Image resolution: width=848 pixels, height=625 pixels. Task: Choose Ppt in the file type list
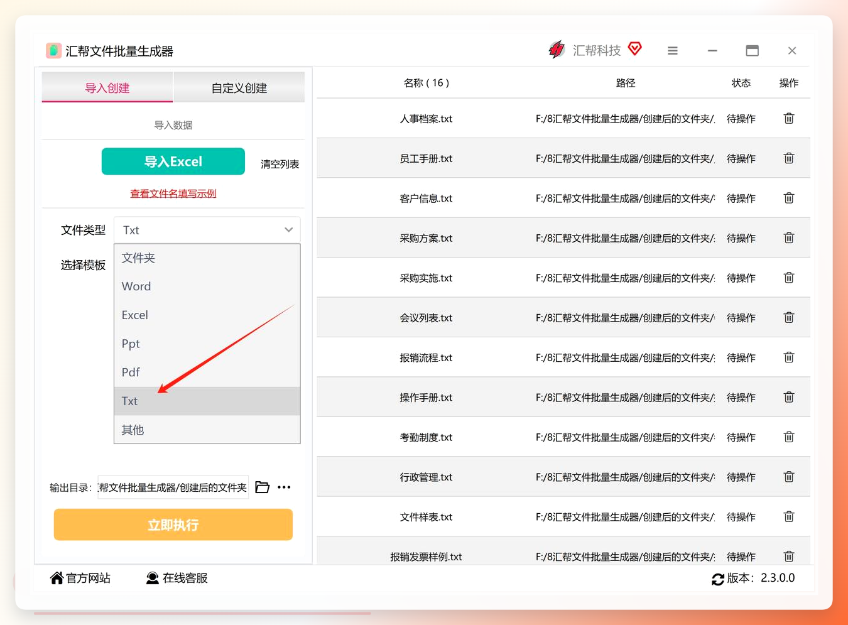[207, 344]
